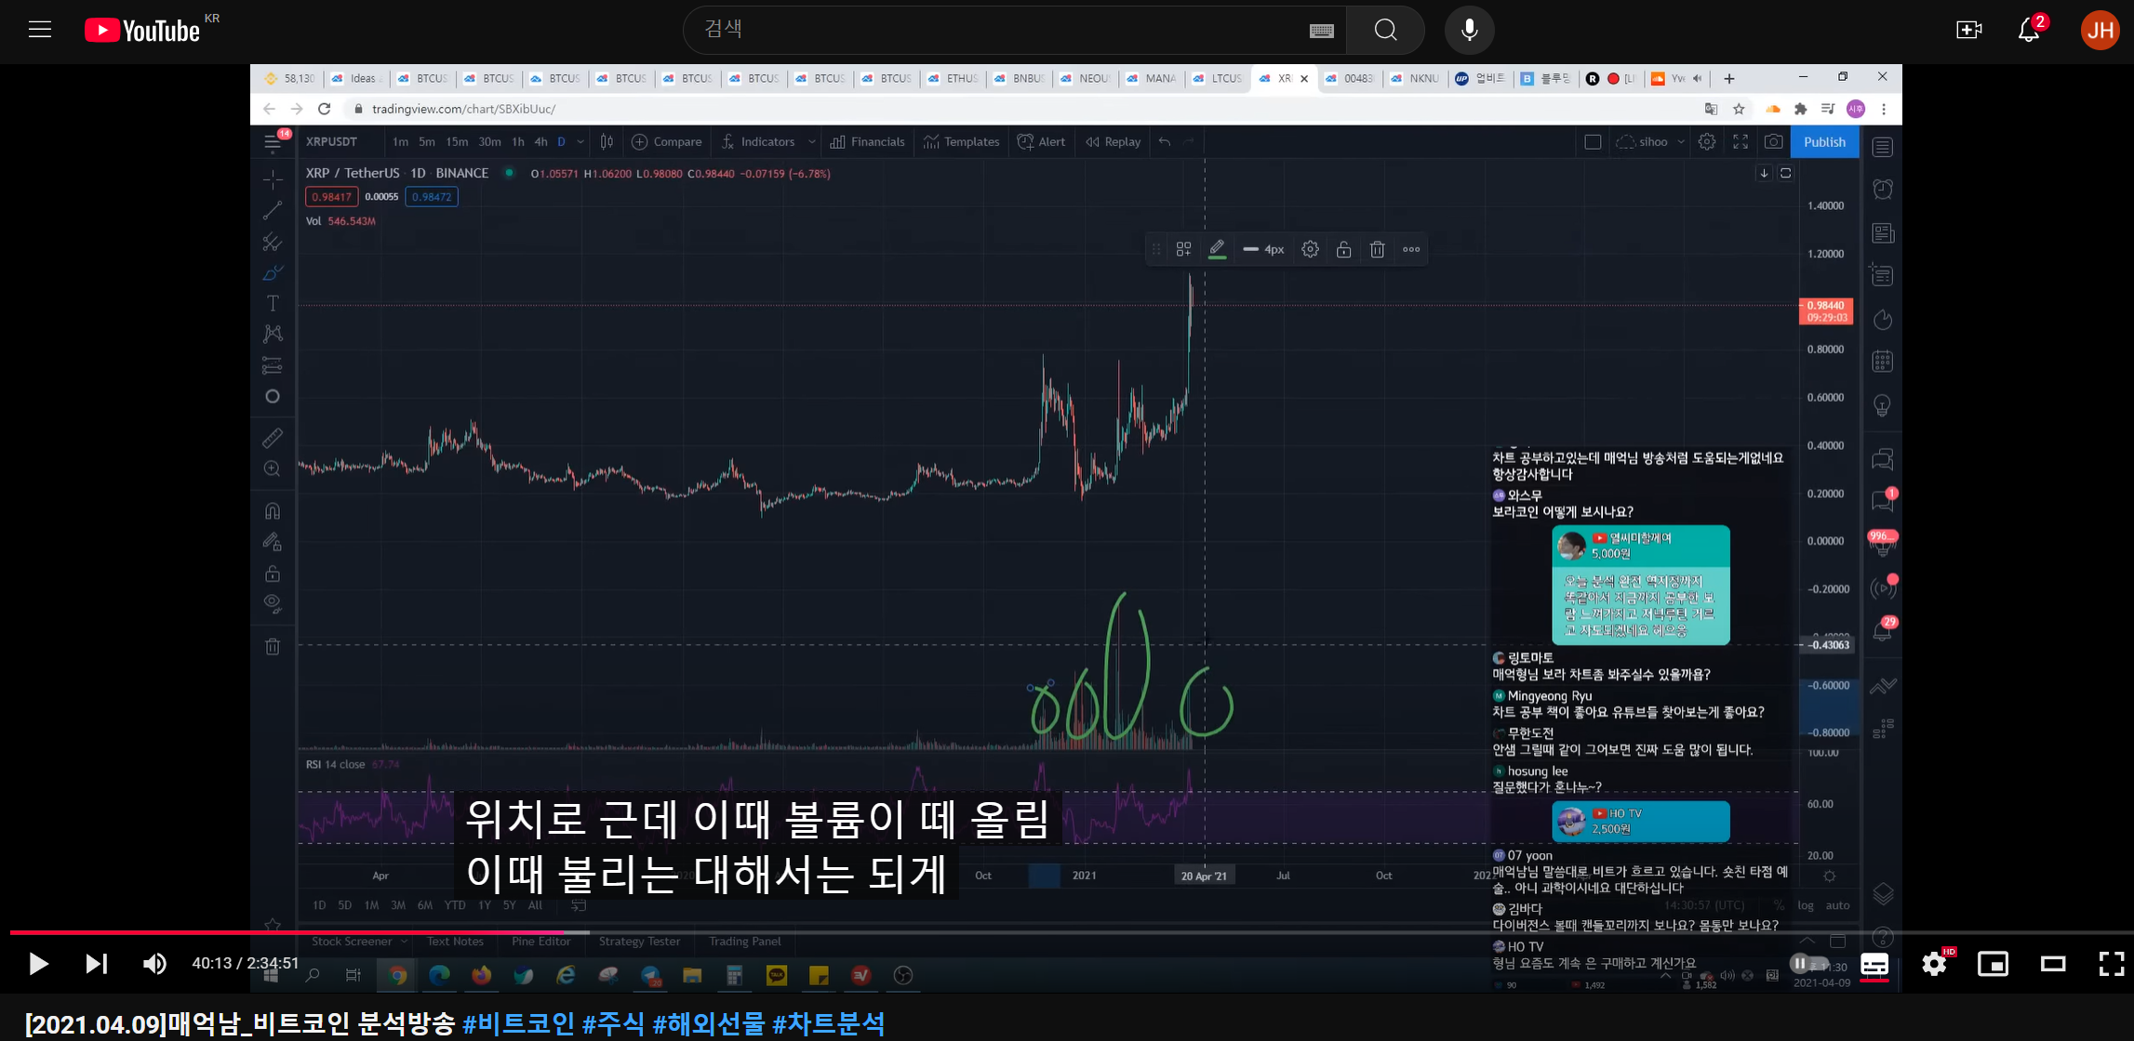2134x1041 pixels.
Task: Skip to the next video
Action: click(96, 964)
